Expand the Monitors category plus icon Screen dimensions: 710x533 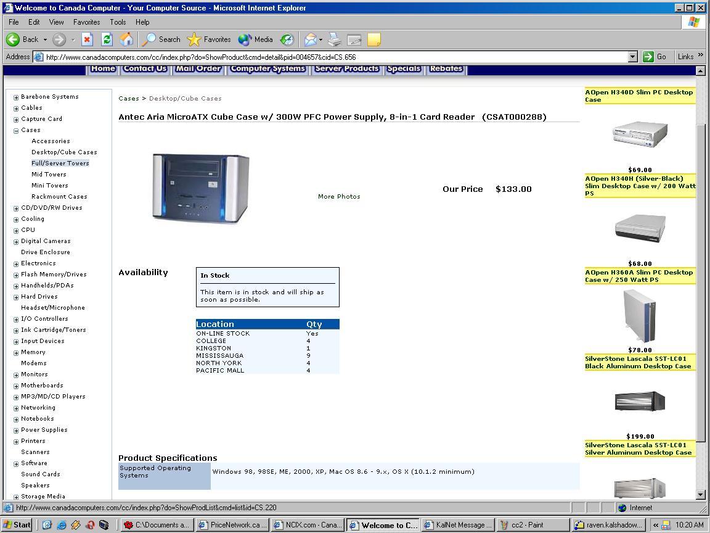pos(16,375)
